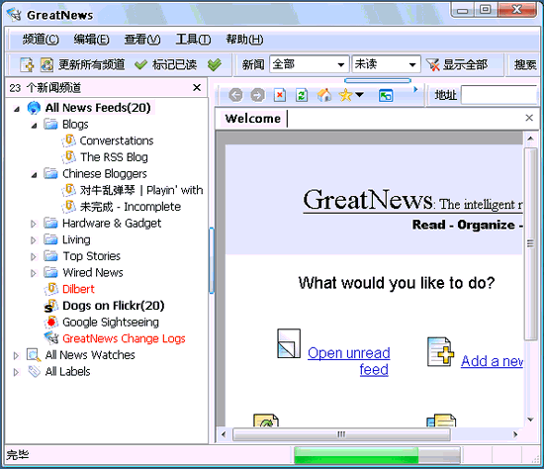Collapse the Chinese Bloggers folder
544x469 pixels.
(34, 175)
